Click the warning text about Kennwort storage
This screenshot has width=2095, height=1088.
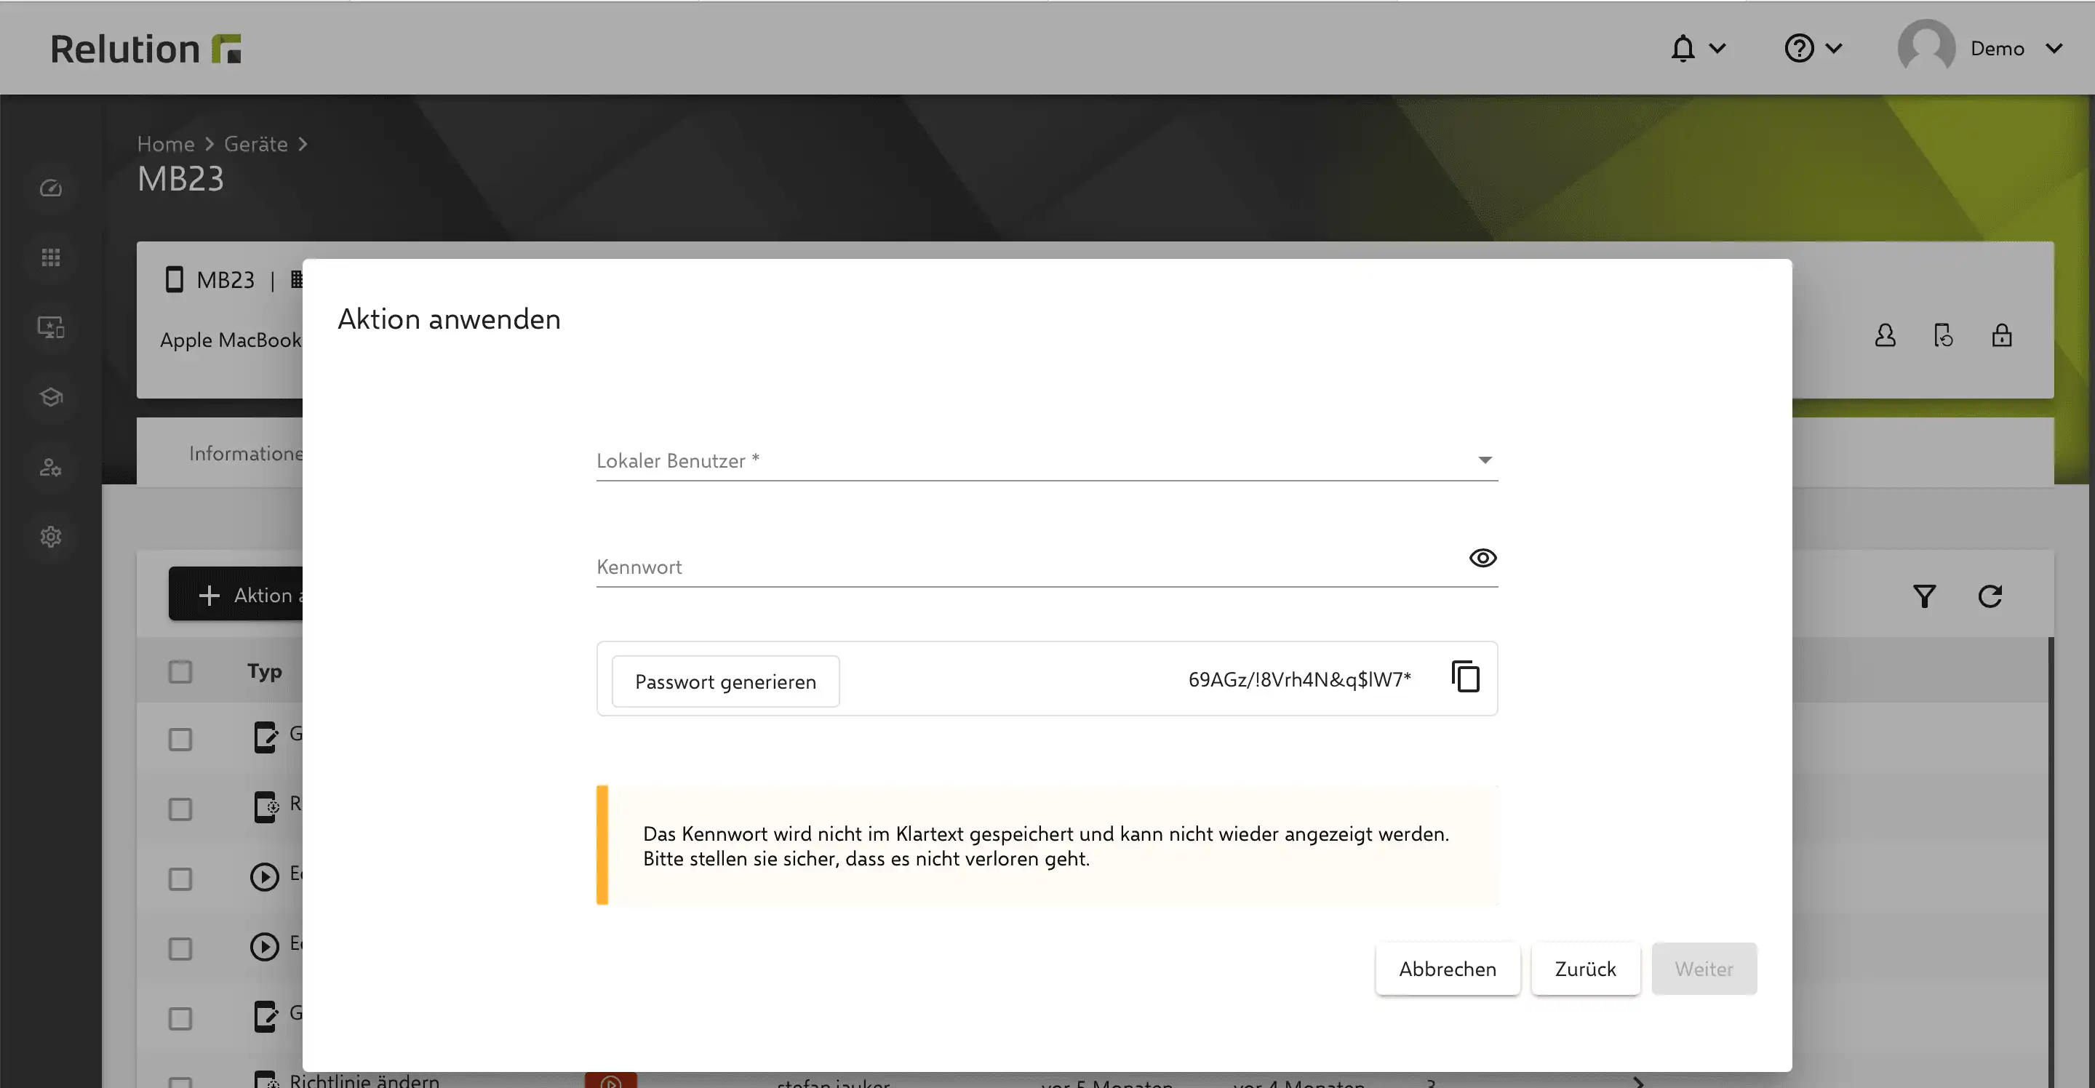tap(1046, 846)
